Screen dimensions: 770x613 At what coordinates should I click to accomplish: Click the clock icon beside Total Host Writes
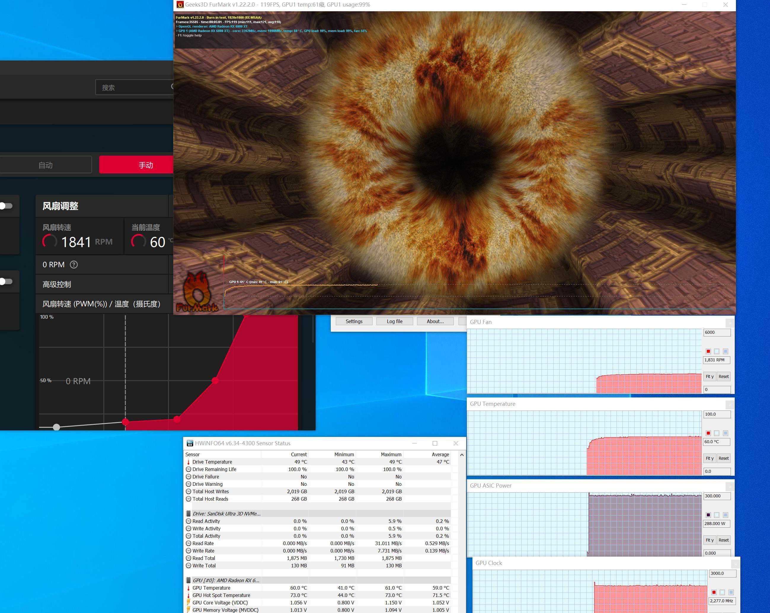coord(188,491)
